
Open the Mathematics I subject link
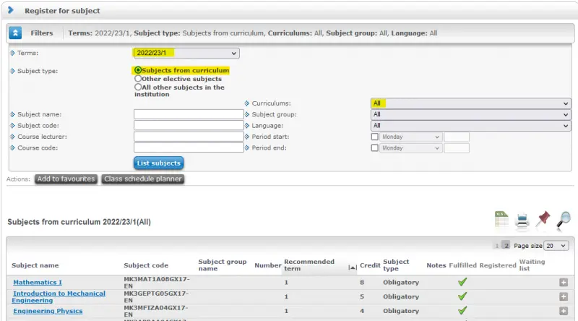(38, 282)
